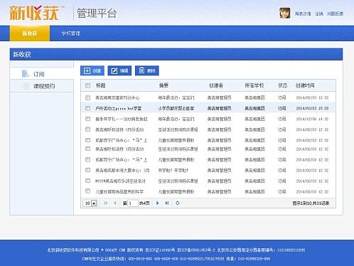Click the phone icon beside 课程预约
This screenshot has width=354, height=266.
click(x=26, y=86)
